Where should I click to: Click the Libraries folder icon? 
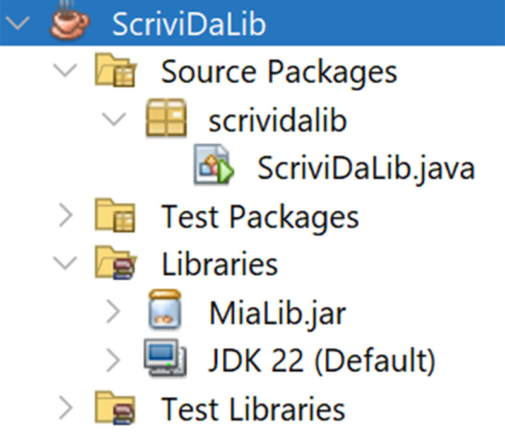pos(116,263)
